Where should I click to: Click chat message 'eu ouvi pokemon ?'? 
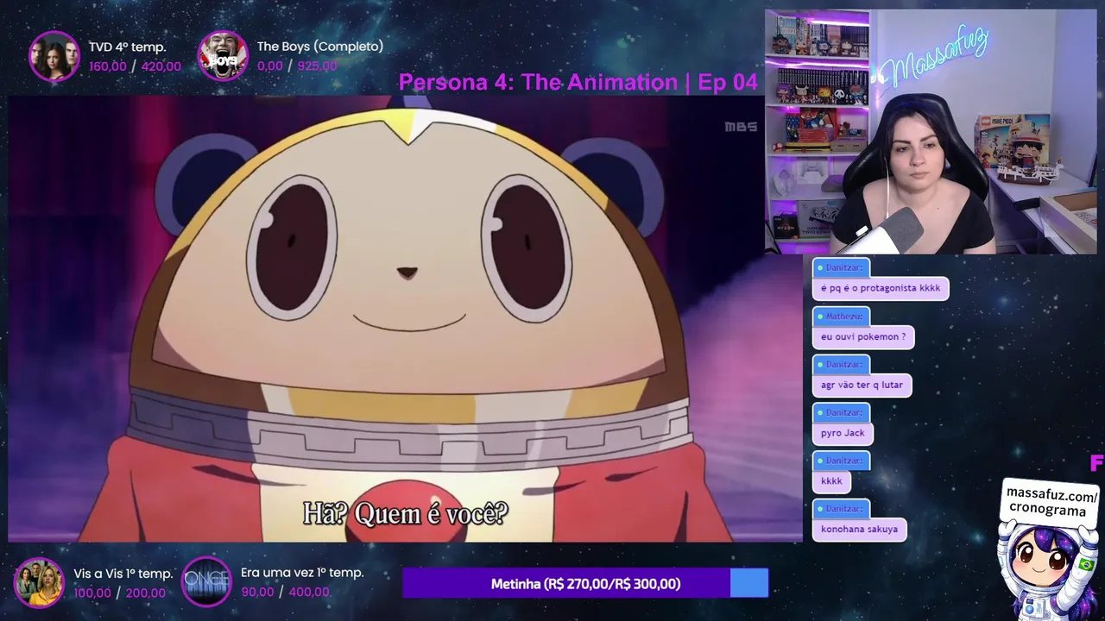click(x=863, y=336)
